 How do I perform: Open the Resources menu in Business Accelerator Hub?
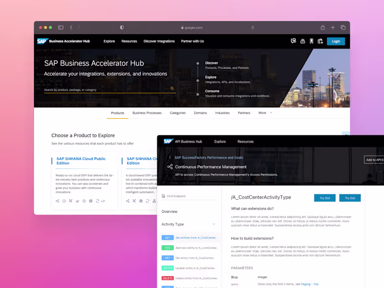pos(129,41)
